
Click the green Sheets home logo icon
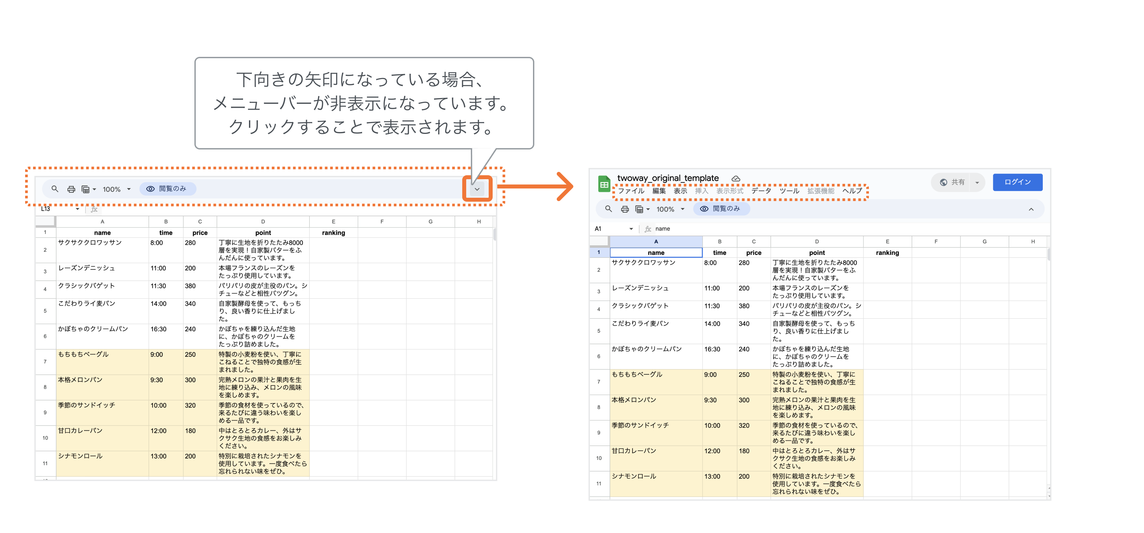coord(604,184)
